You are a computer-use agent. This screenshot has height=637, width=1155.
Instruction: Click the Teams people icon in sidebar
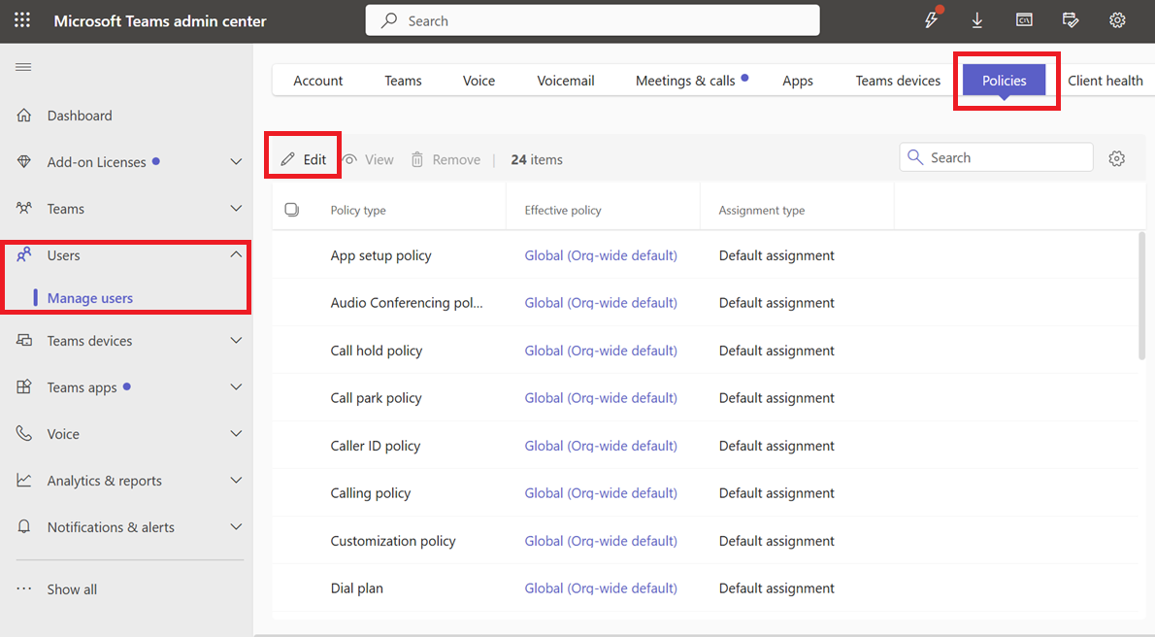[24, 208]
